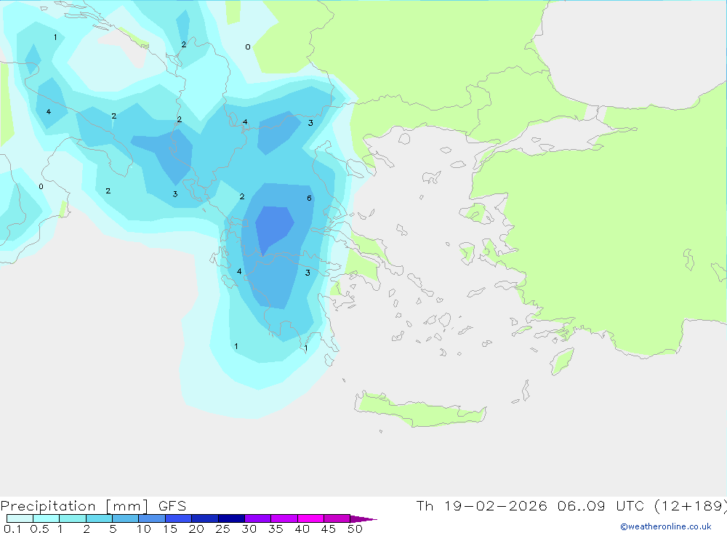Click the '45' legend scale label

(x=329, y=529)
